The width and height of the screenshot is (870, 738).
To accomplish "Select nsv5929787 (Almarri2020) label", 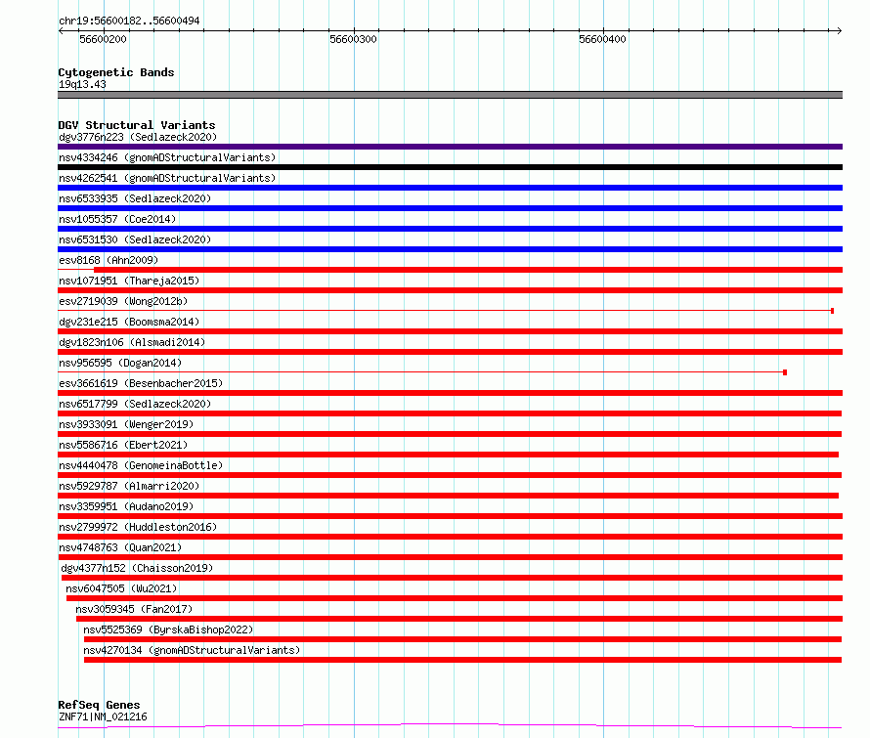I will pos(129,486).
